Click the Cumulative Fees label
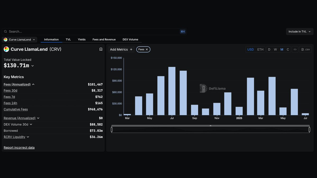The width and height of the screenshot is (317, 178). click(x=16, y=109)
